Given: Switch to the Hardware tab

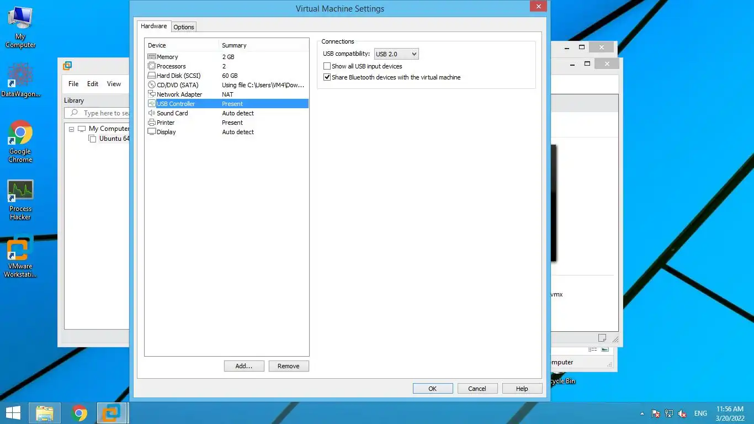Looking at the screenshot, I should pos(153,26).
